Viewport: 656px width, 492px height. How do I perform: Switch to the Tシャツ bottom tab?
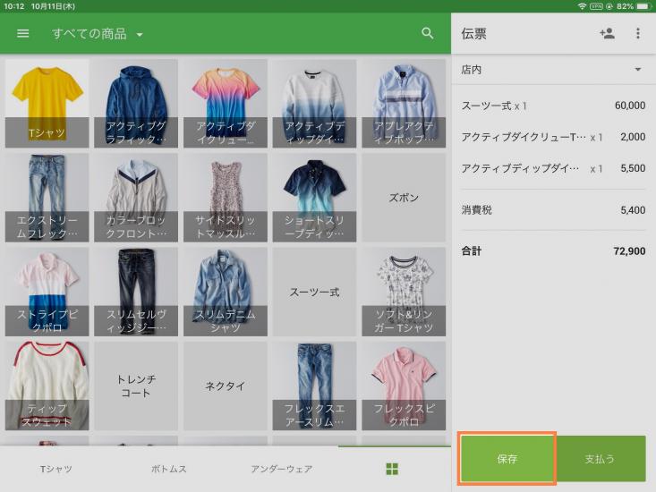[x=56, y=469]
